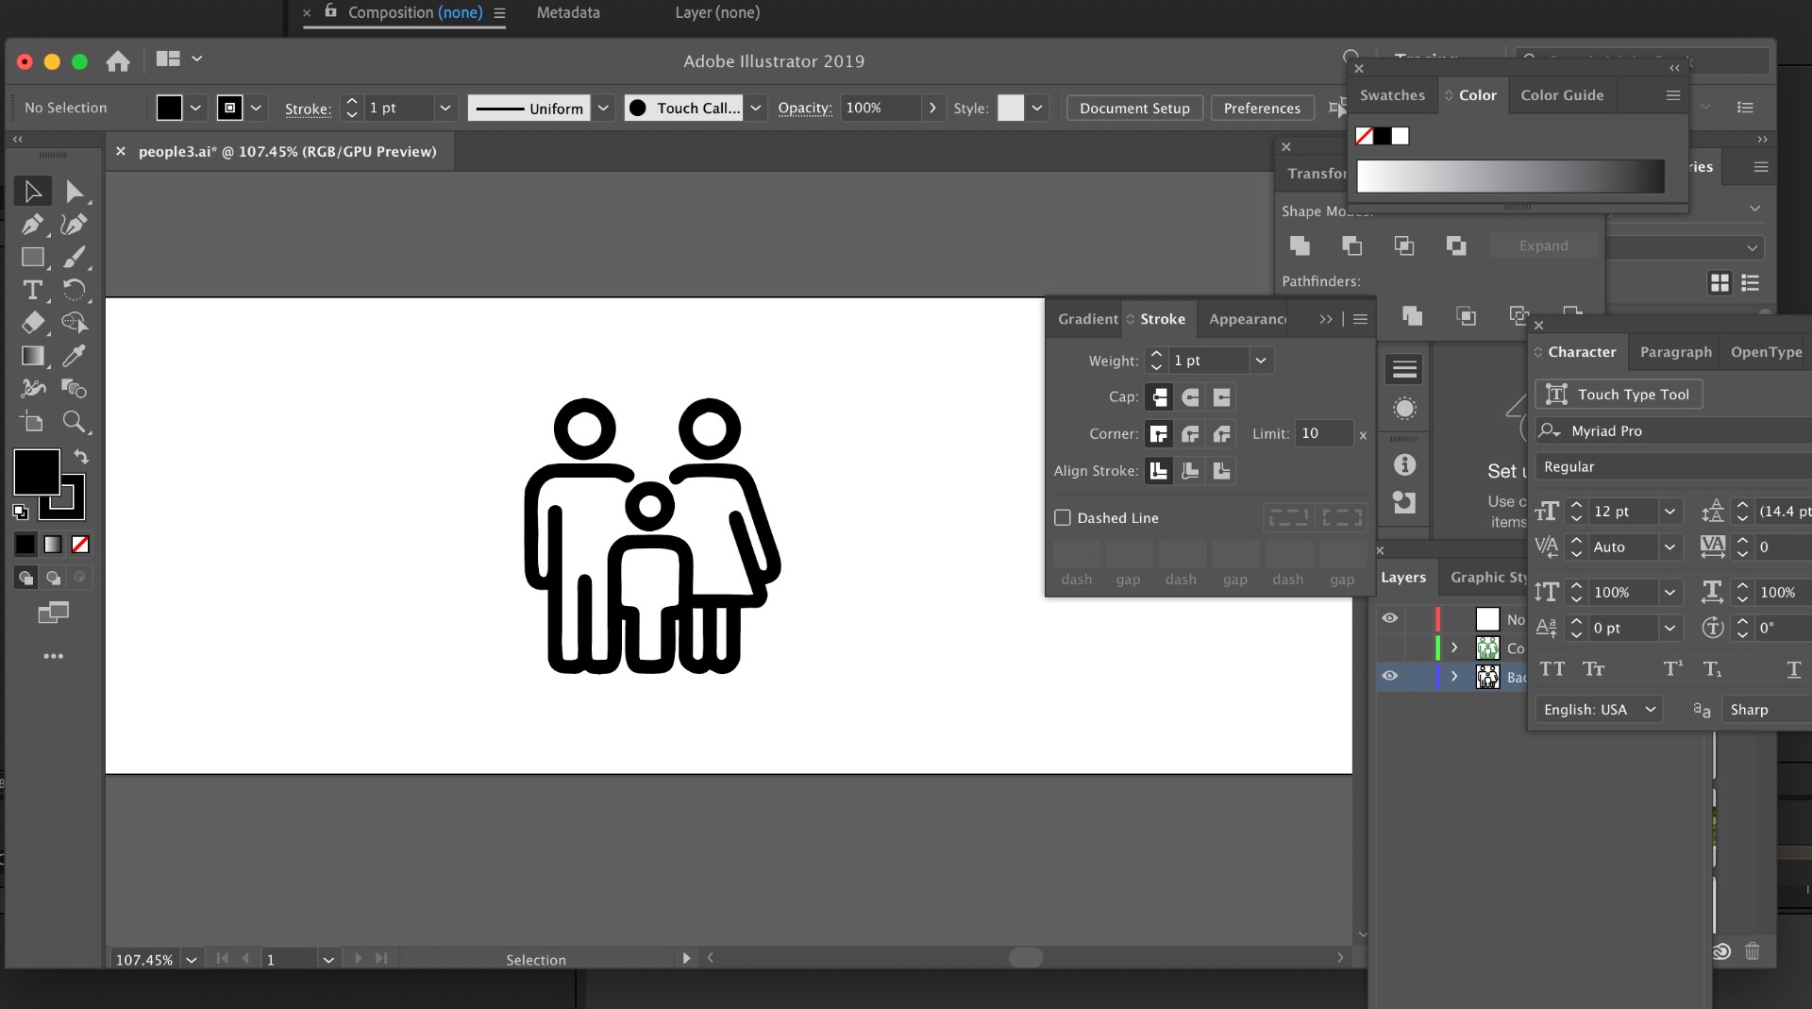Click the Expand button in Pathfinder
1812x1009 pixels.
(x=1543, y=245)
